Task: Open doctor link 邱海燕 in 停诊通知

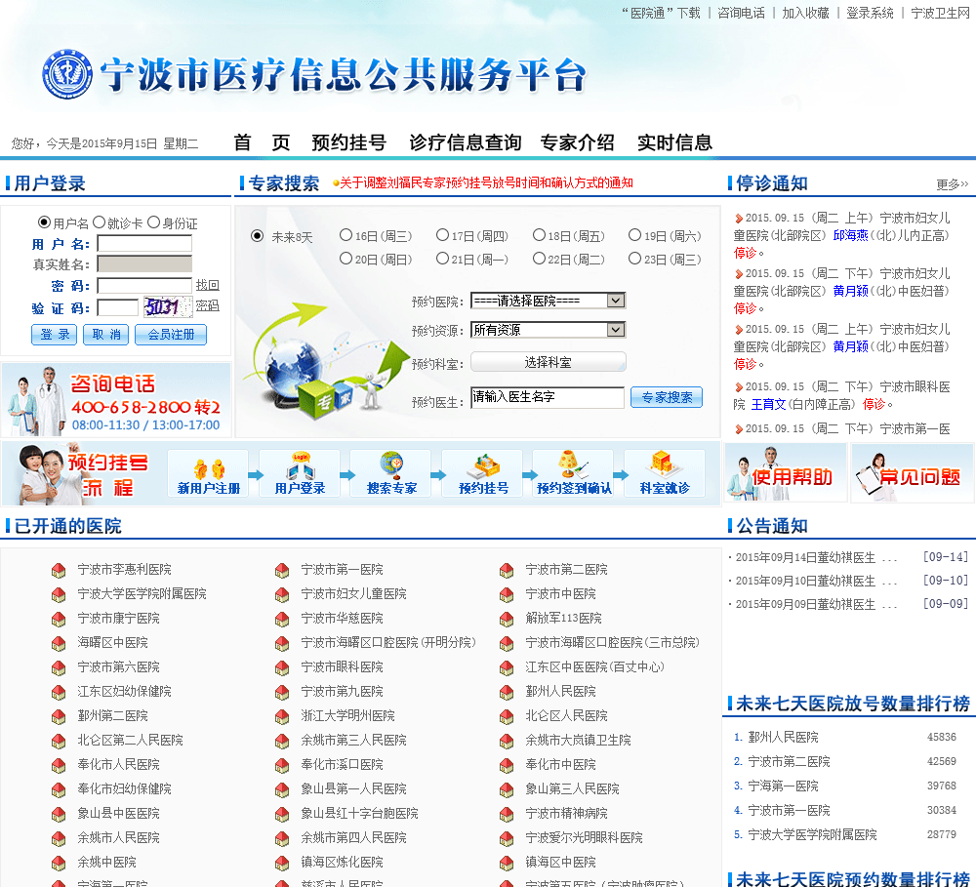Action: pos(850,235)
